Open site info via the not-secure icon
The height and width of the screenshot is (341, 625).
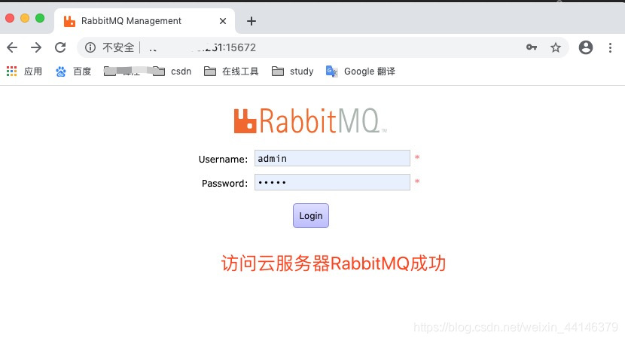tap(90, 48)
